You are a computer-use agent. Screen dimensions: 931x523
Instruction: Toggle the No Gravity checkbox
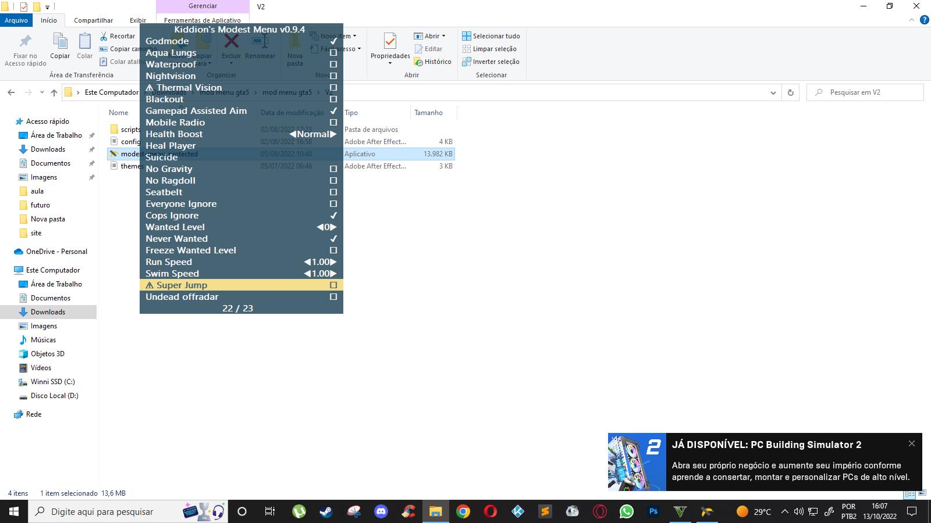pos(333,169)
